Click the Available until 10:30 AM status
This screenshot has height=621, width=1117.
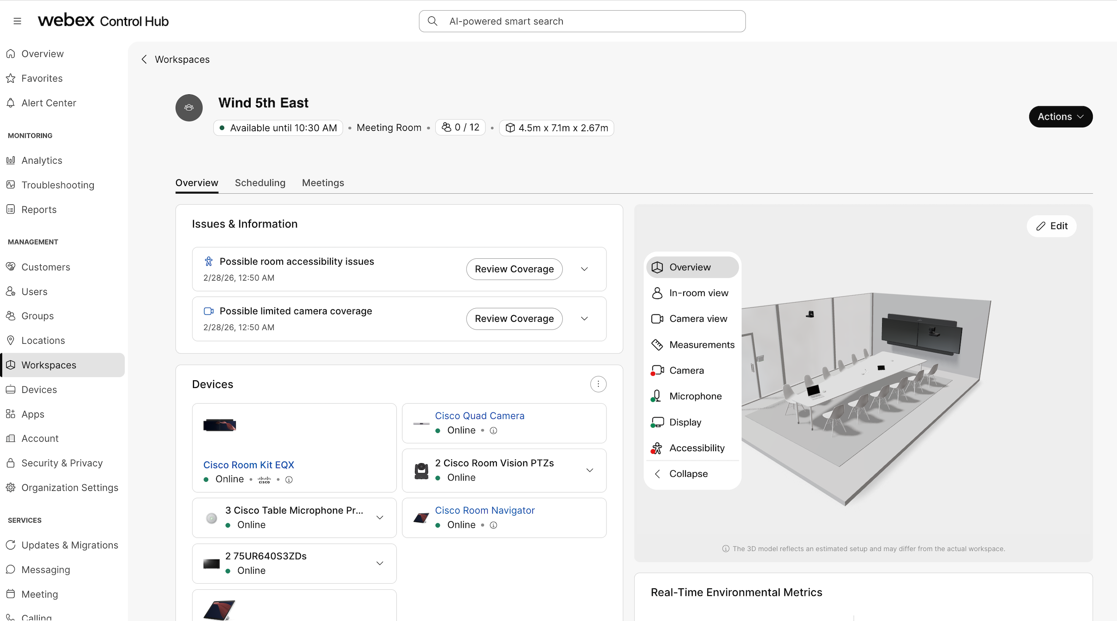click(278, 127)
